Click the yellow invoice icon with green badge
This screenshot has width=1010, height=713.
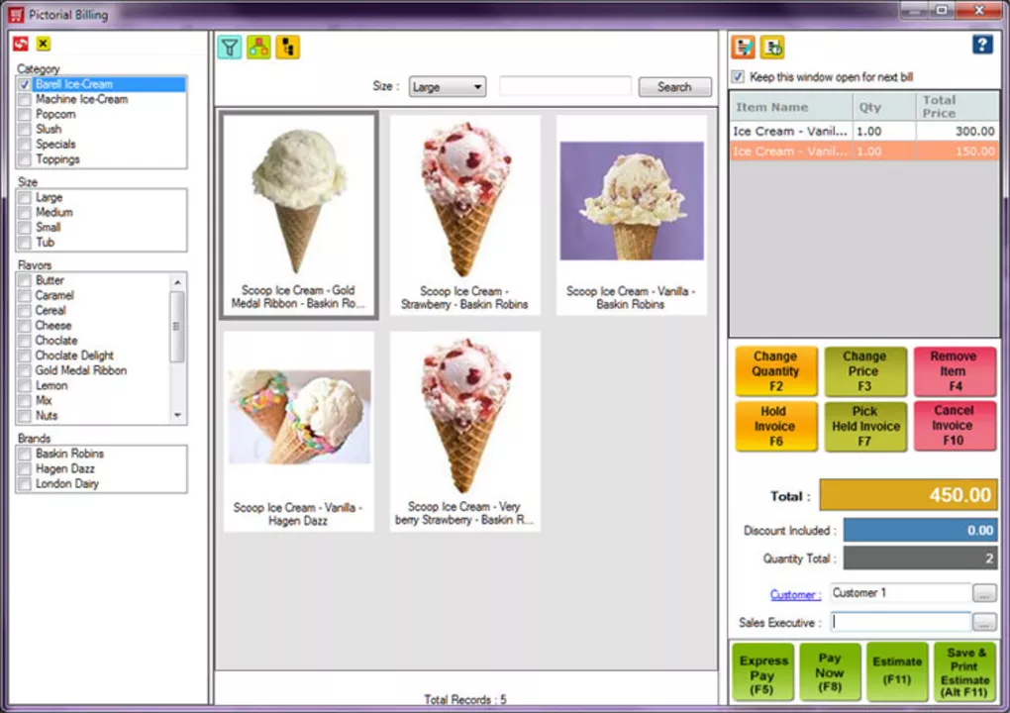coord(772,47)
